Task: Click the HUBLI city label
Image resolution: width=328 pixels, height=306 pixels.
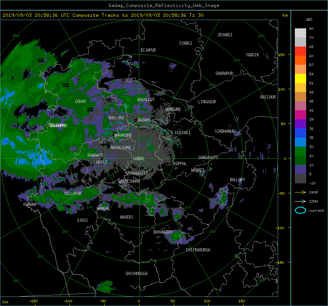Action: click(102, 162)
